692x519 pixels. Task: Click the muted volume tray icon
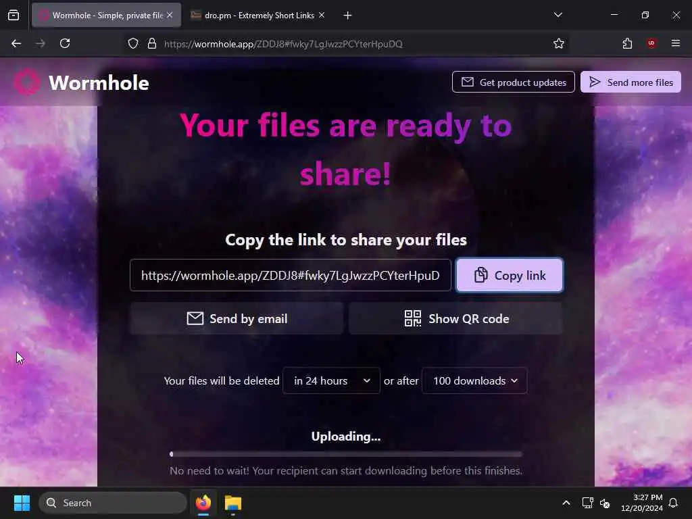click(605, 503)
